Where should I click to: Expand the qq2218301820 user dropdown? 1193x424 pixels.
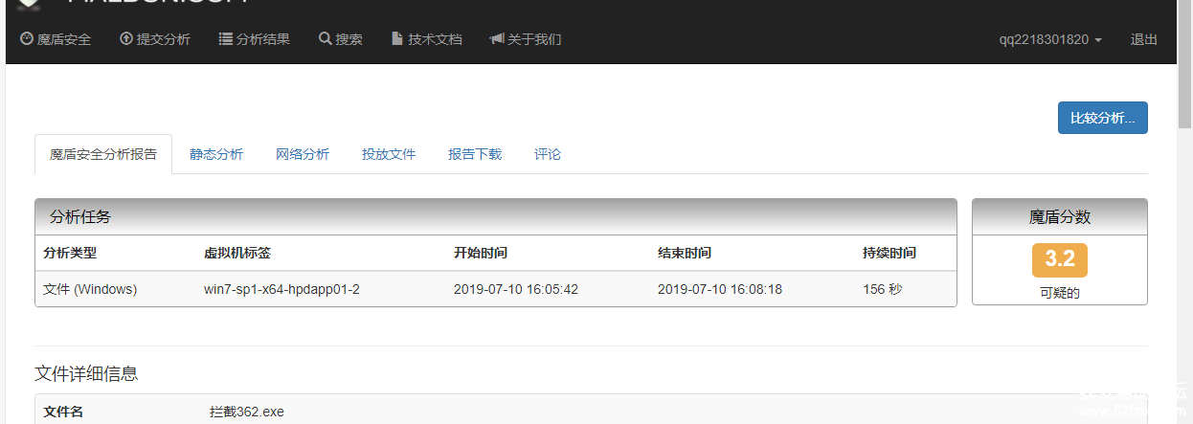(1050, 39)
